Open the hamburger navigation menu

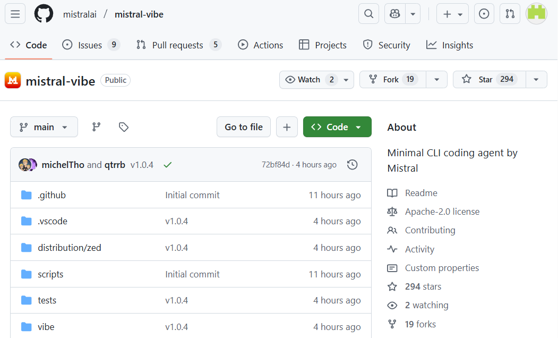point(15,14)
